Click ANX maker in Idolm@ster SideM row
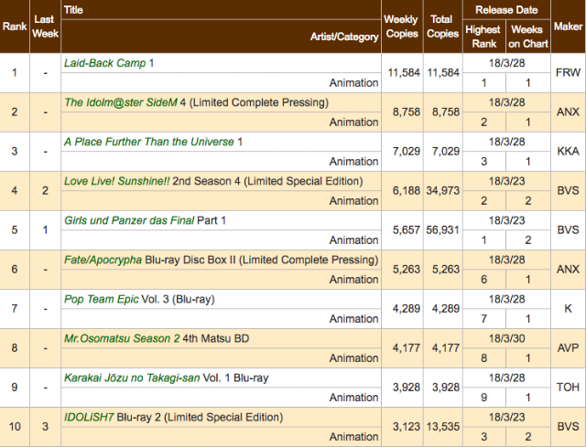The image size is (586, 447). click(x=568, y=112)
